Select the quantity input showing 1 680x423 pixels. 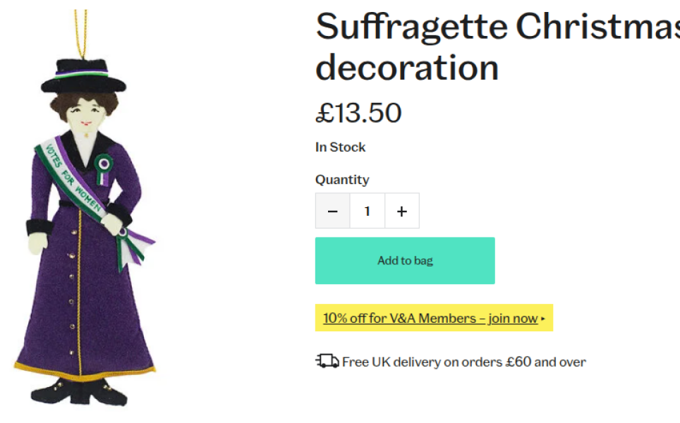367,210
